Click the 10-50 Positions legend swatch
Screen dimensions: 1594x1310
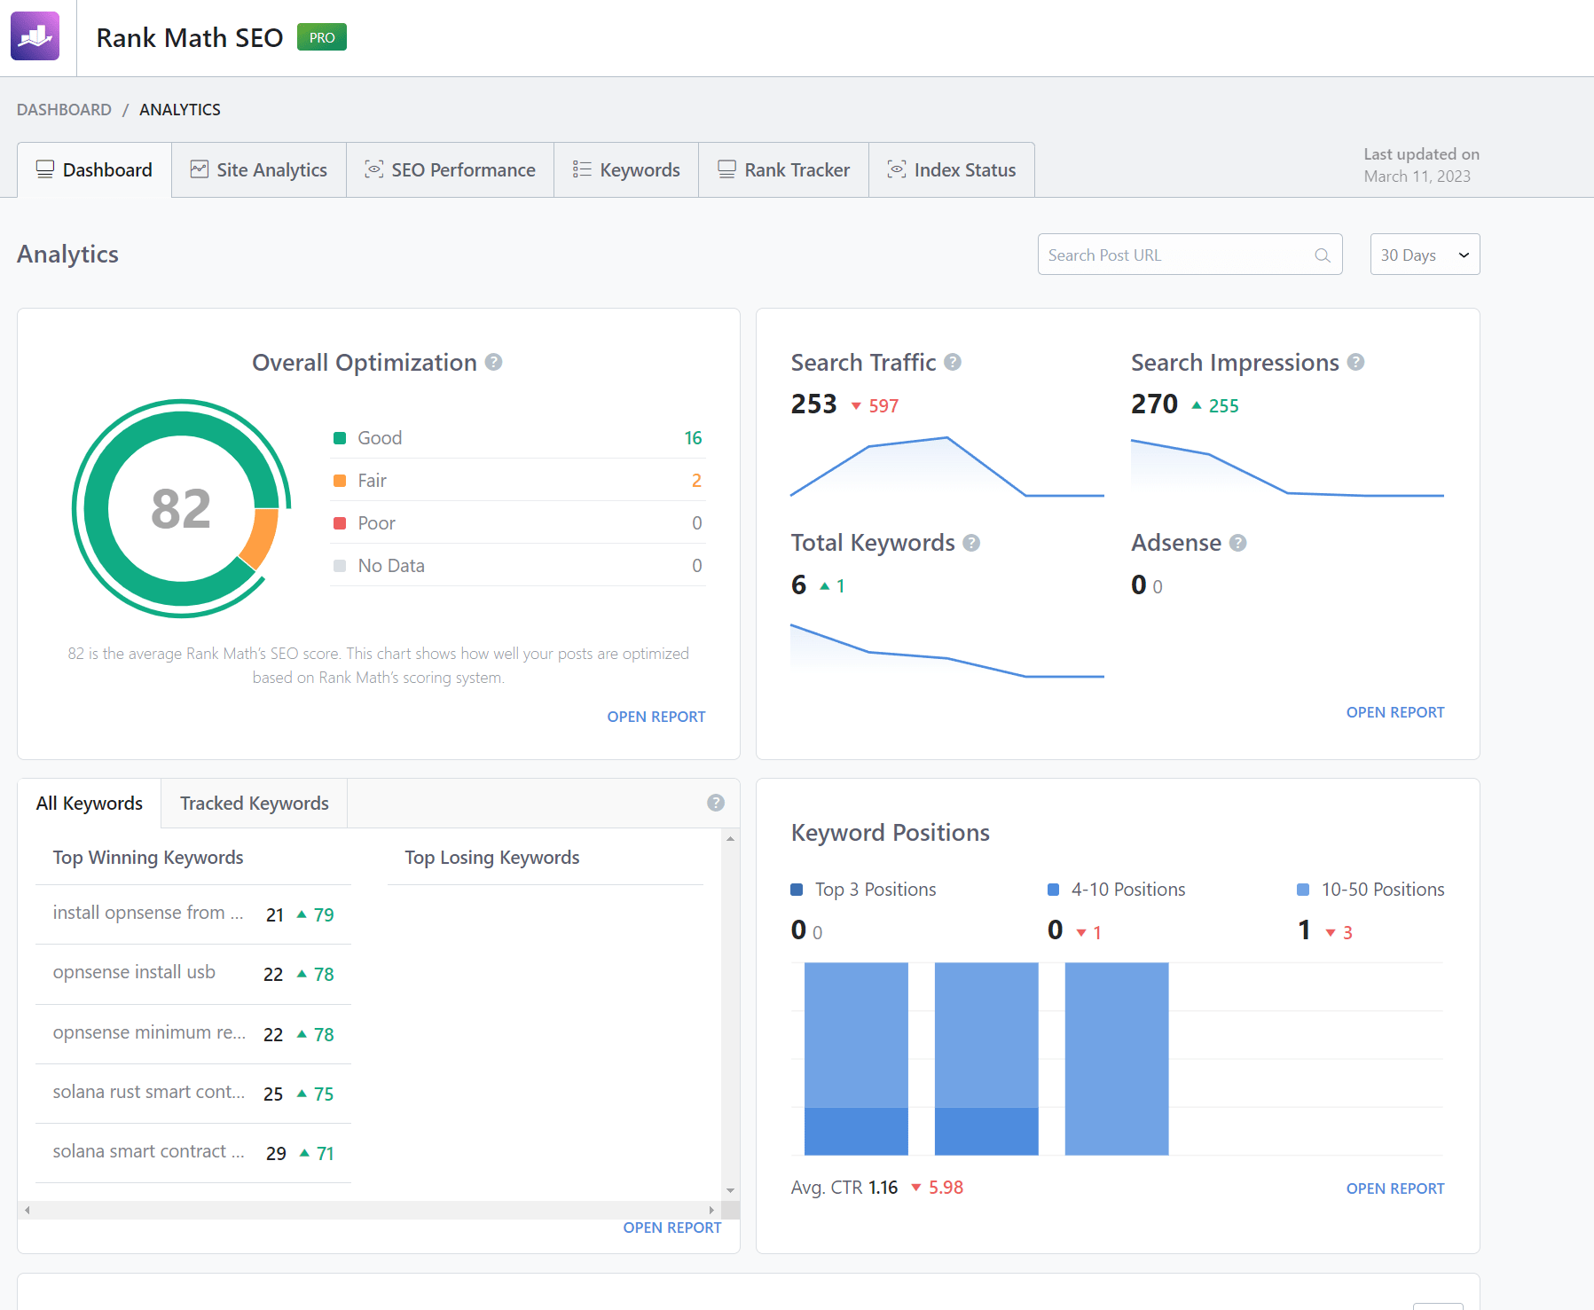(1303, 890)
